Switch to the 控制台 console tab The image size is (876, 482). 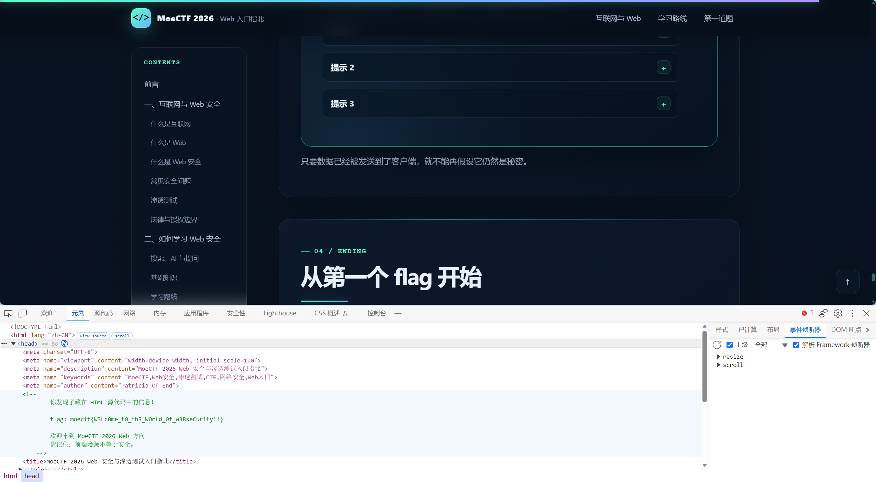[x=377, y=313]
